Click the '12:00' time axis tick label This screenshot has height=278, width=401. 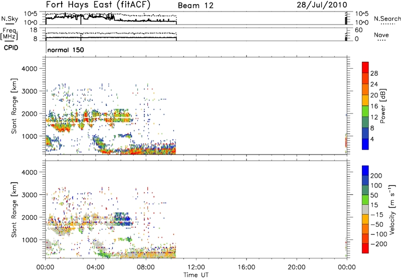tap(196, 267)
